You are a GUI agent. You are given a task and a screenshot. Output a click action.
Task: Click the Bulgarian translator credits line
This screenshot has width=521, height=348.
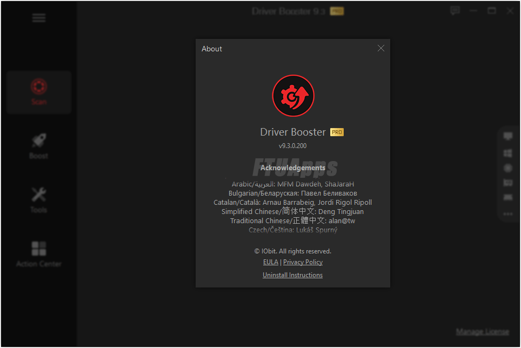292,193
